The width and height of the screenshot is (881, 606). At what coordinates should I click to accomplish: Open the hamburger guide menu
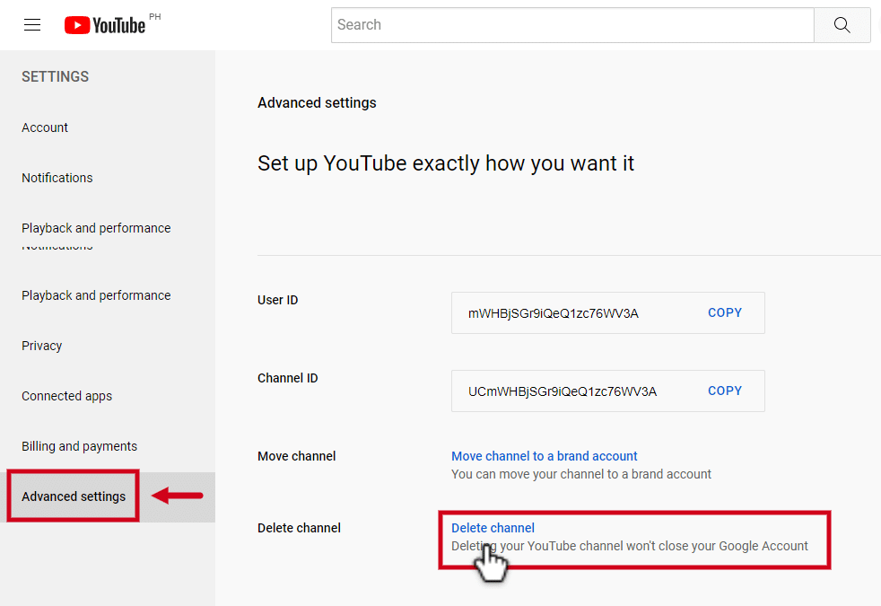32,25
